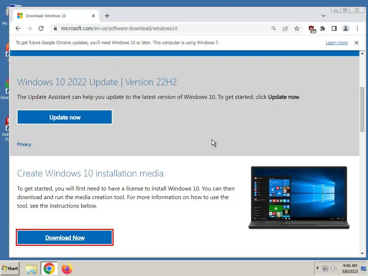The height and width of the screenshot is (276, 368).
Task: Open the volume speaker tray icon
Action: click(333, 268)
